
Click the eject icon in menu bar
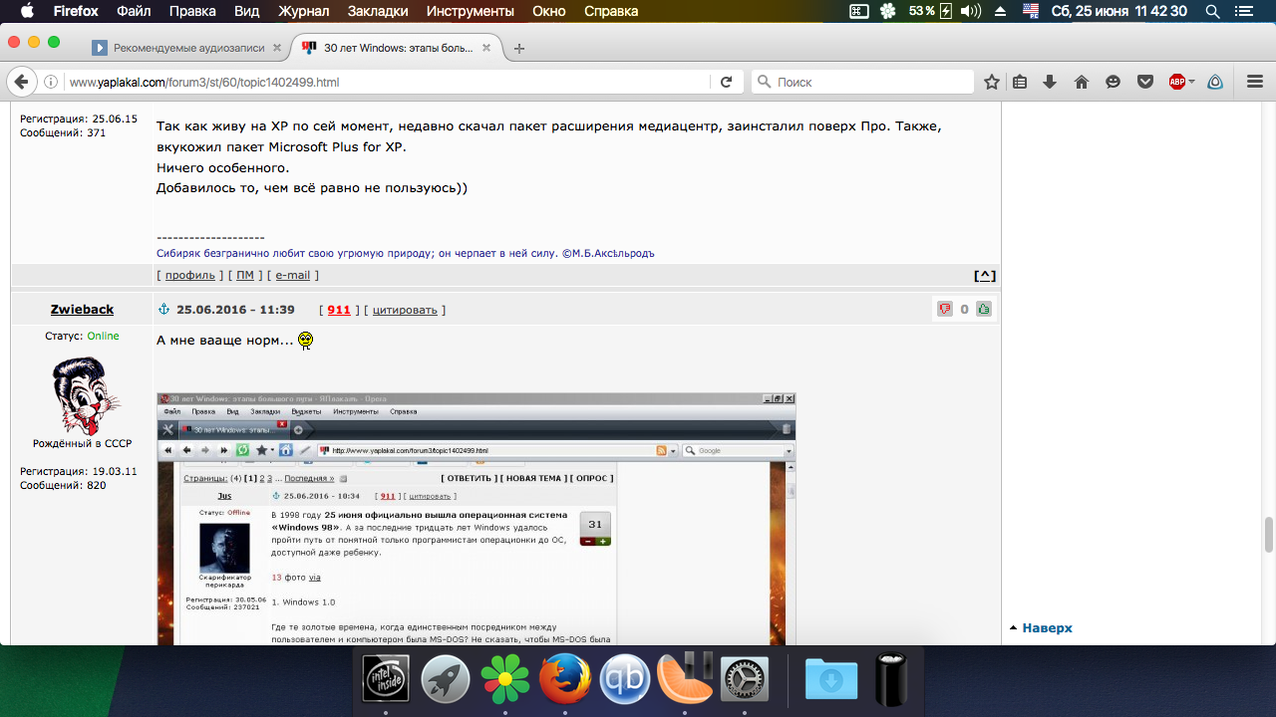tap(1001, 11)
